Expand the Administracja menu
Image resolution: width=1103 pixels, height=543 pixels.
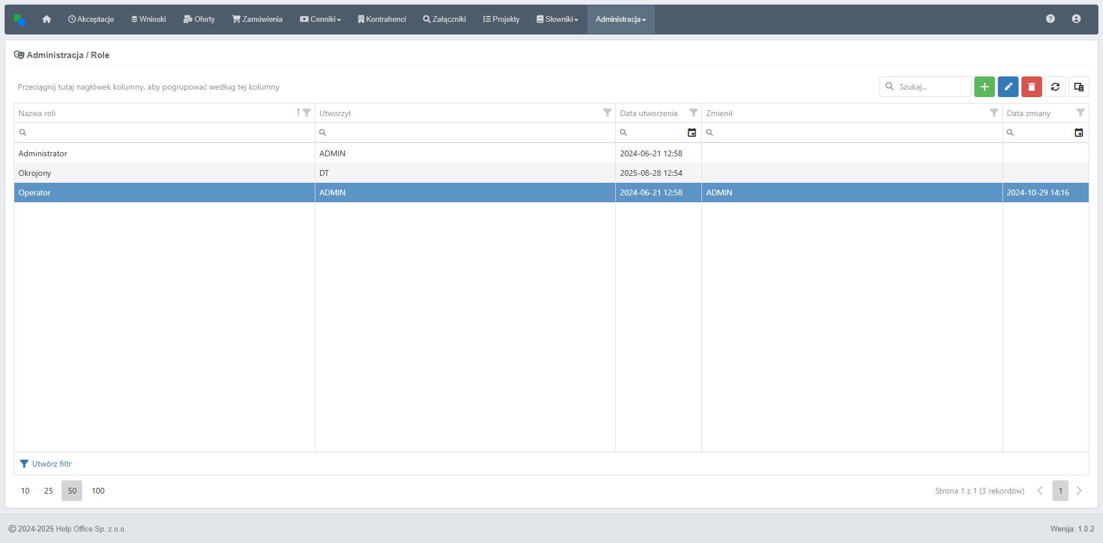[620, 20]
